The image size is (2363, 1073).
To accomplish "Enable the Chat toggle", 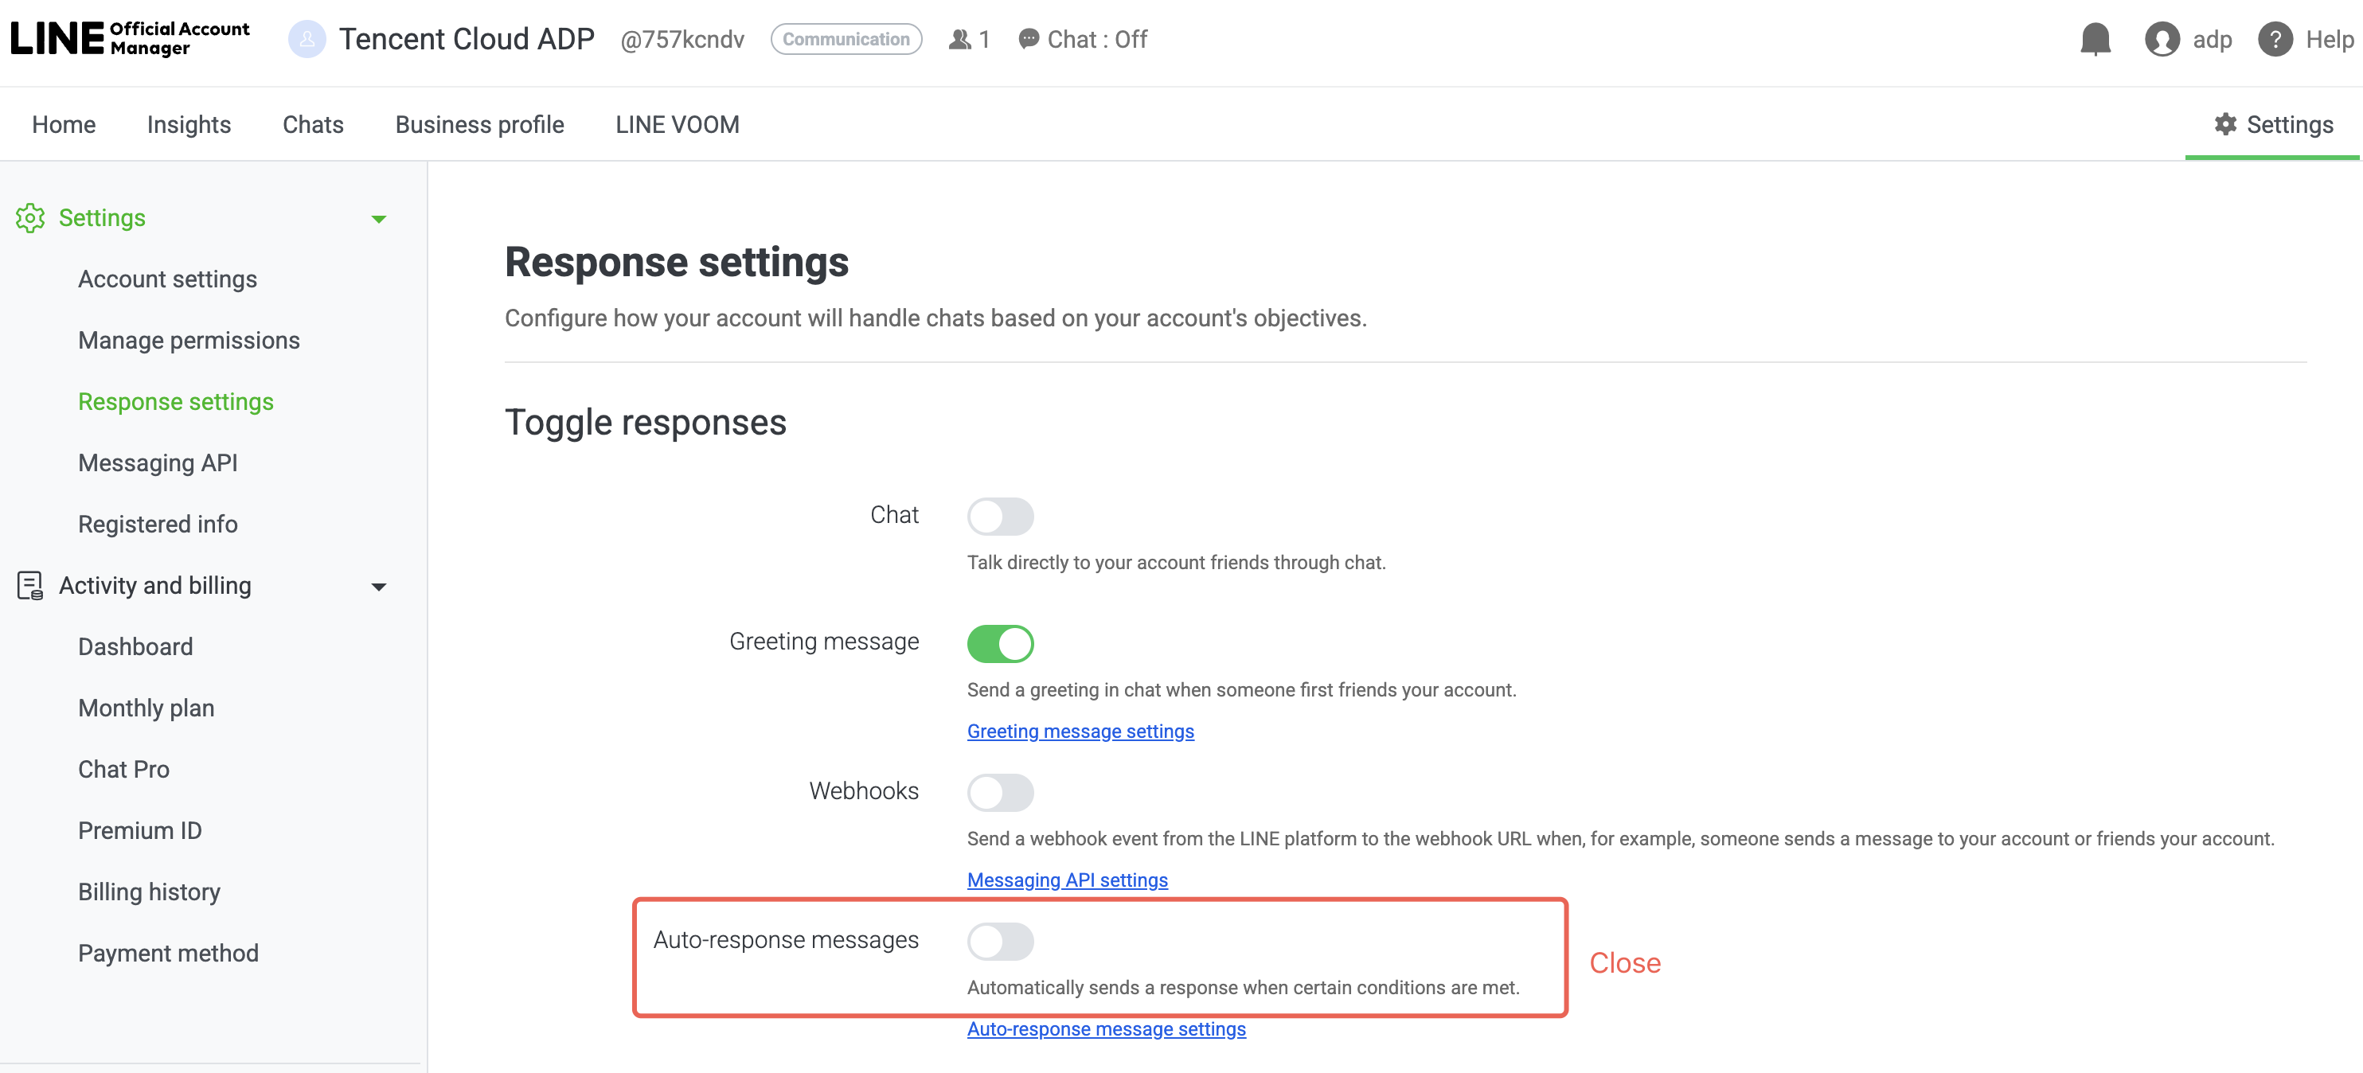I will (x=1000, y=517).
